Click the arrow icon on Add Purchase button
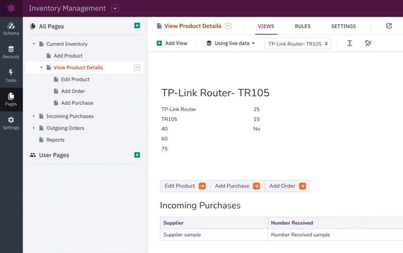Image resolution: width=403 pixels, height=253 pixels. pos(256,186)
